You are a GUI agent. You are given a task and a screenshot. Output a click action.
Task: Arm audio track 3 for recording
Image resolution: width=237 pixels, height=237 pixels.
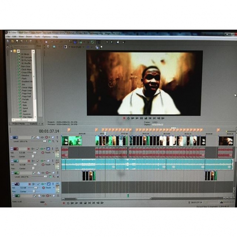point(29,161)
